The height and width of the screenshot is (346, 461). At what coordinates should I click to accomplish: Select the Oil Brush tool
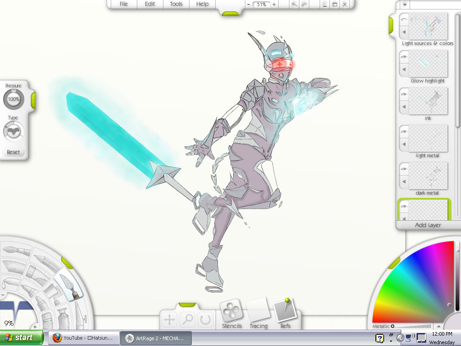point(16,251)
